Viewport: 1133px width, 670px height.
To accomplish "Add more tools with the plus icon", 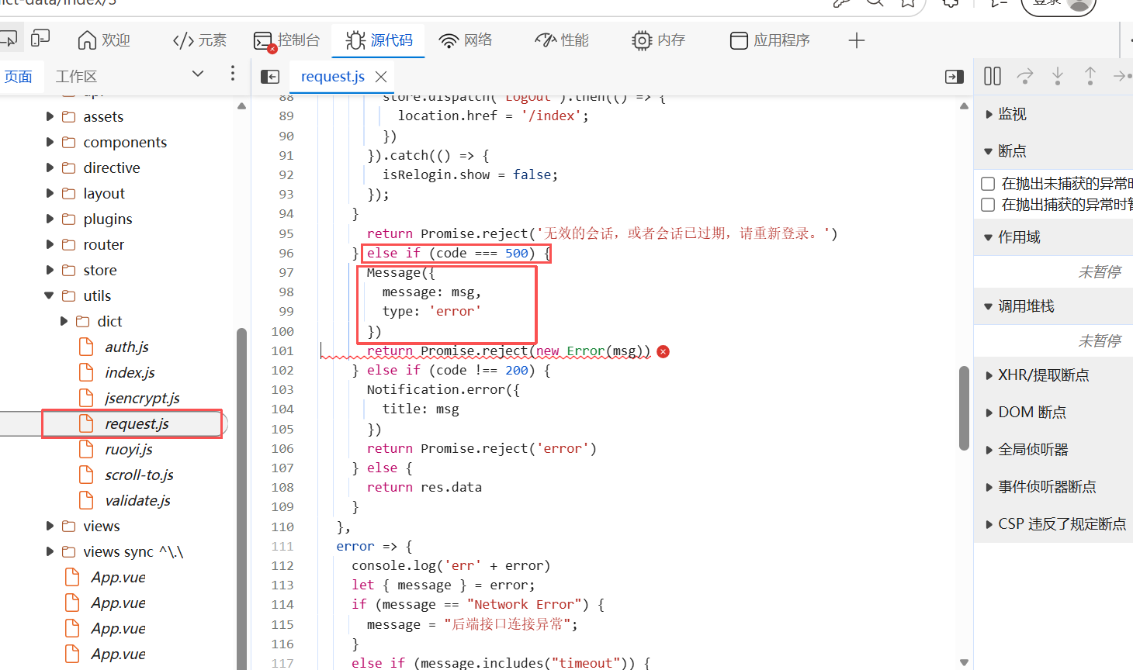I will point(857,40).
